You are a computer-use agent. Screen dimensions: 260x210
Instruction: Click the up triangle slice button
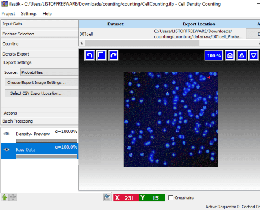242,56
